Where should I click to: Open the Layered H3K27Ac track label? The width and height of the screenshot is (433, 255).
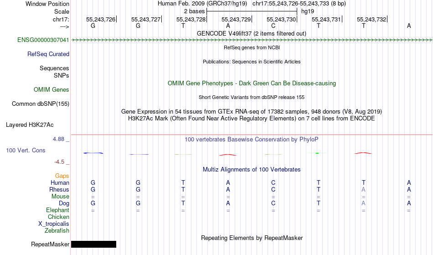30,125
